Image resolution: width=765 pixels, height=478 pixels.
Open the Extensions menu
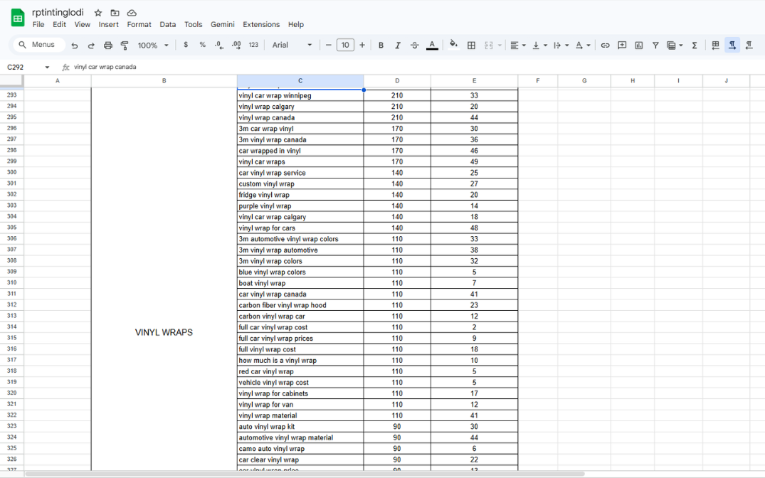pyautogui.click(x=261, y=24)
